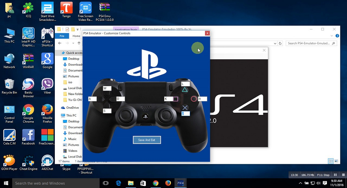The width and height of the screenshot is (347, 188).
Task: Click the PS home button on controller
Action: click(145, 117)
